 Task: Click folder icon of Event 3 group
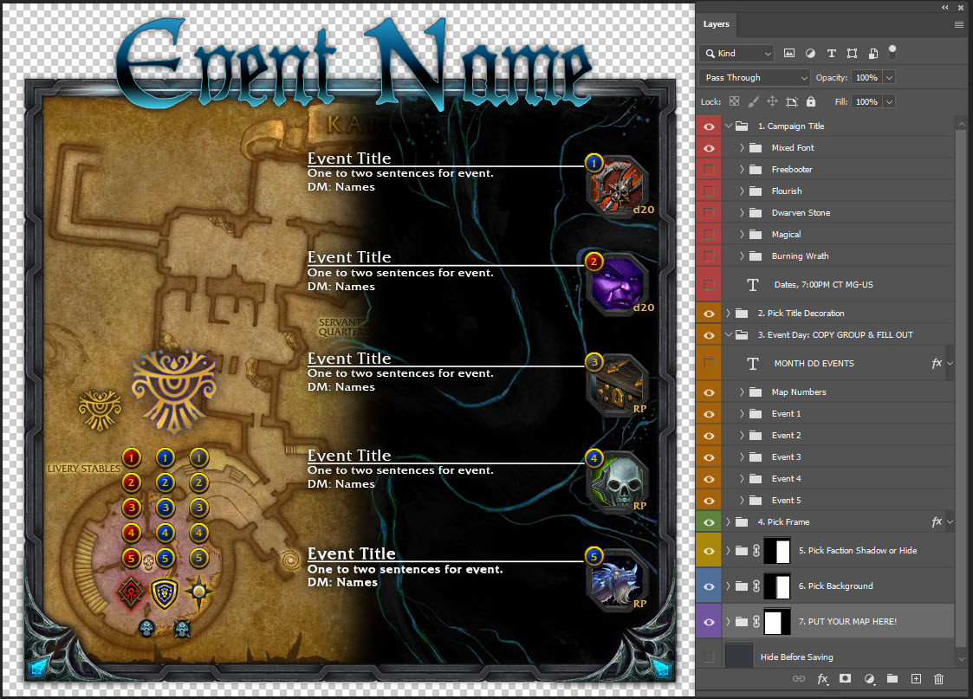click(x=756, y=457)
